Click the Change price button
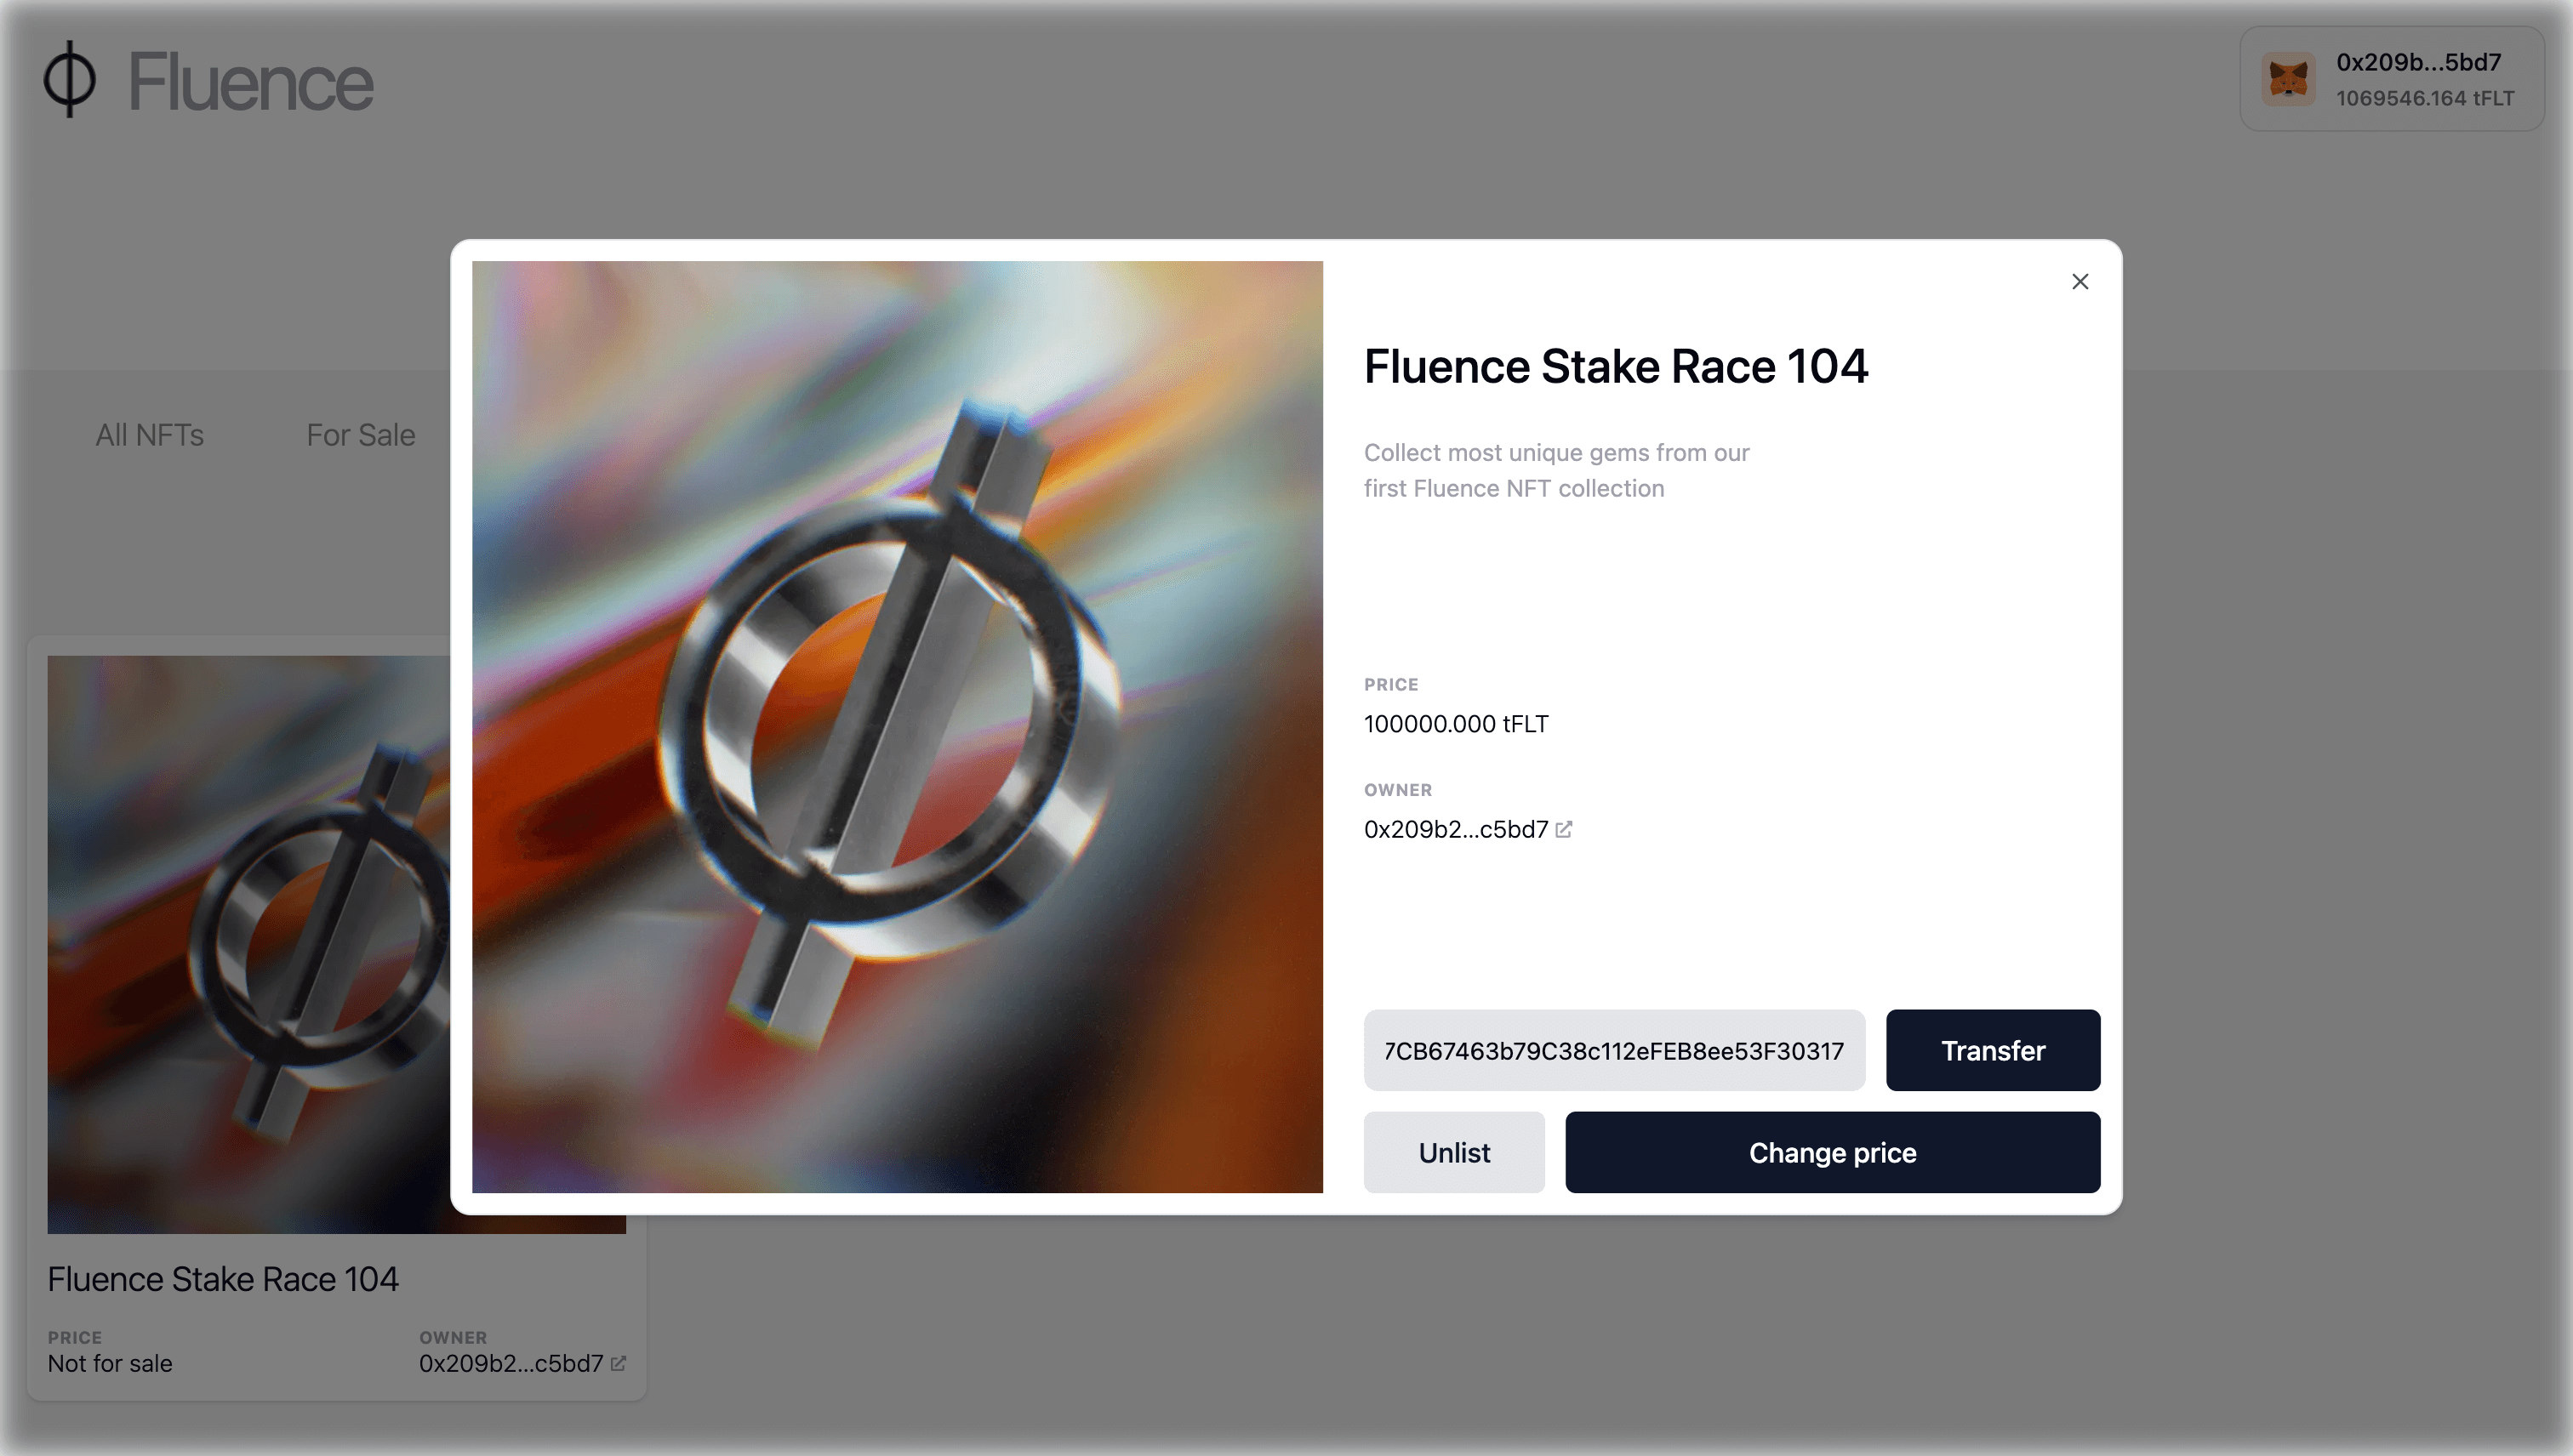2573x1456 pixels. click(1832, 1152)
